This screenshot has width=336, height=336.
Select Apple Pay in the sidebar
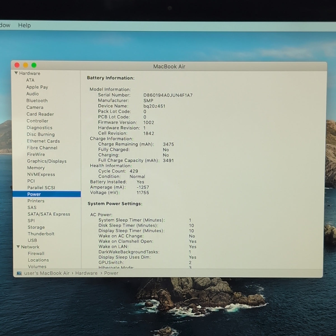37,87
